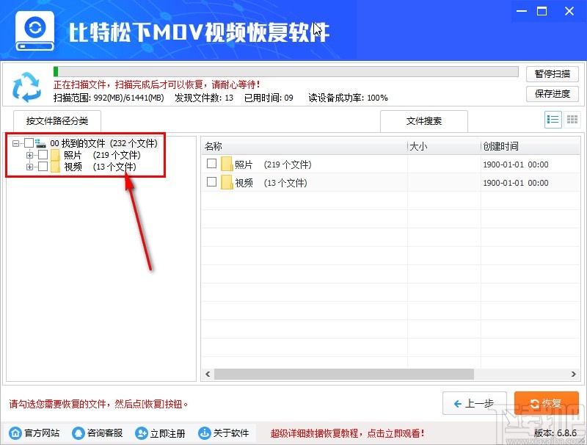The image size is (587, 445).
Task: Click the scan progress bar
Action: [286, 71]
